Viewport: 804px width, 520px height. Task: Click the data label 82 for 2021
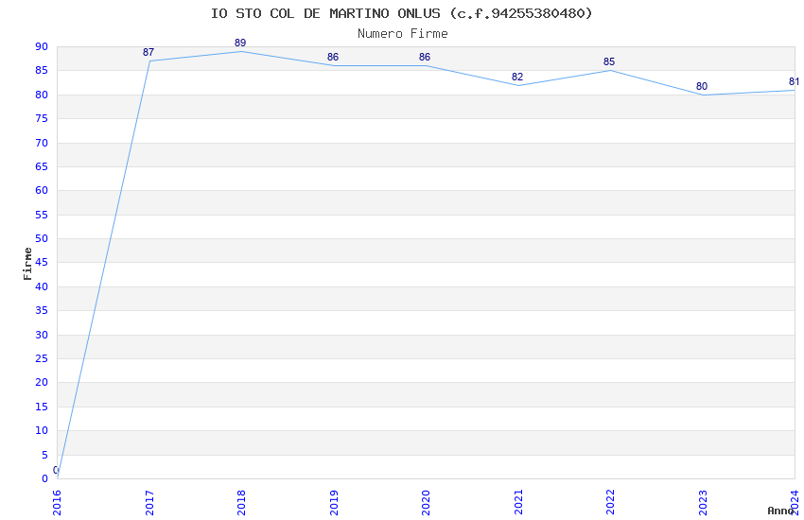(517, 77)
